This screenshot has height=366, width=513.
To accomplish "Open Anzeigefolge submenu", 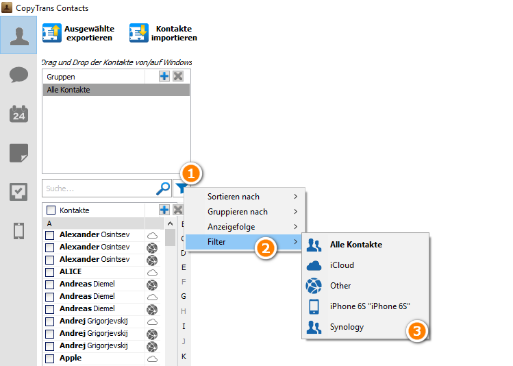I will click(x=245, y=227).
